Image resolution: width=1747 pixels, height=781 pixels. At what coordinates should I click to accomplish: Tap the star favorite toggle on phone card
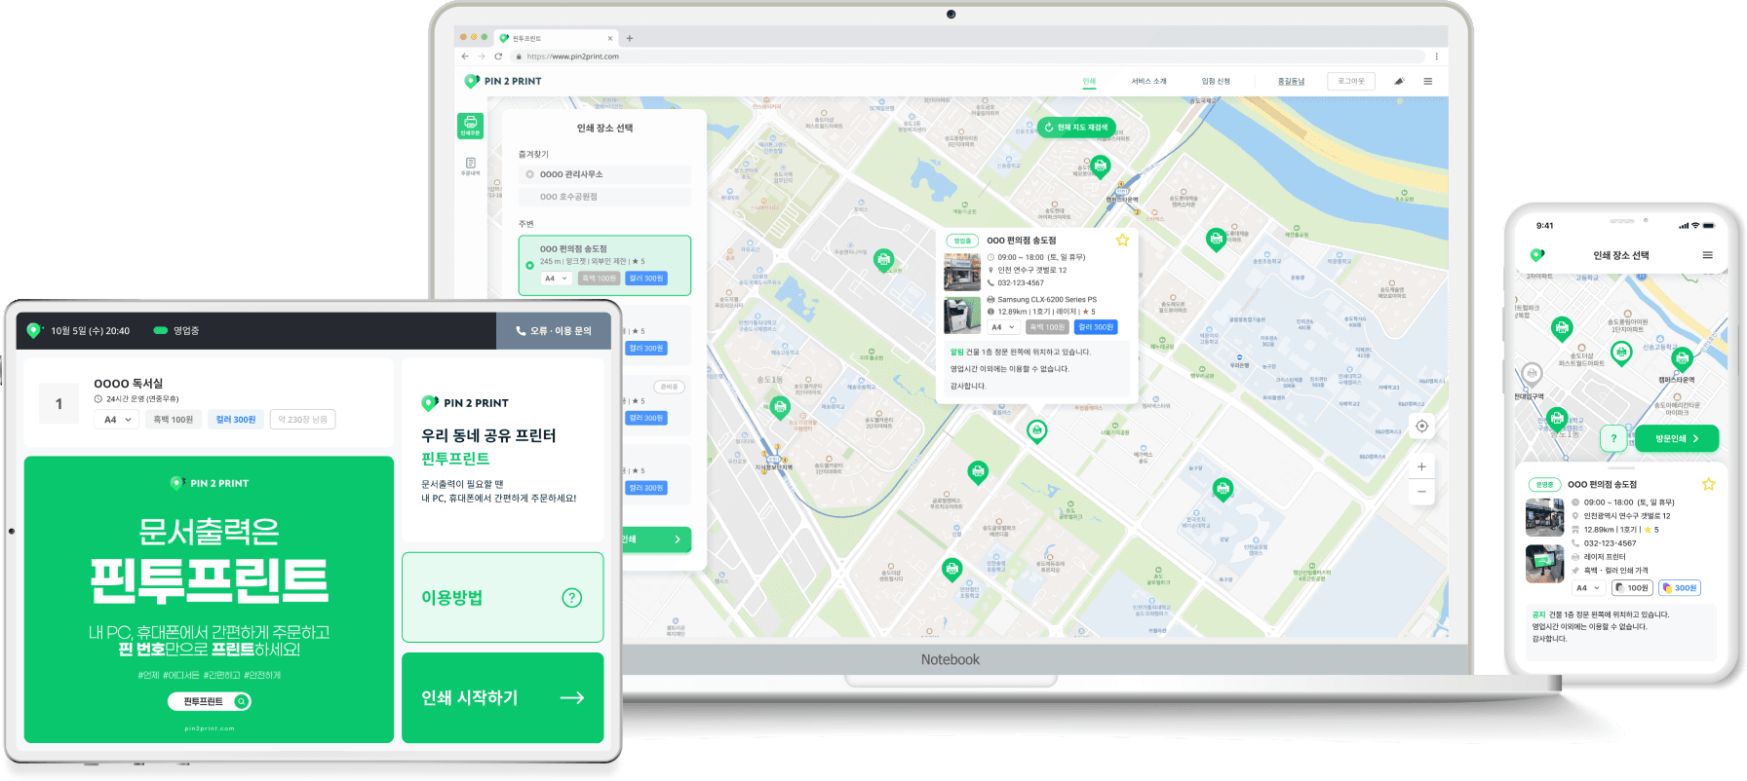tap(1708, 484)
